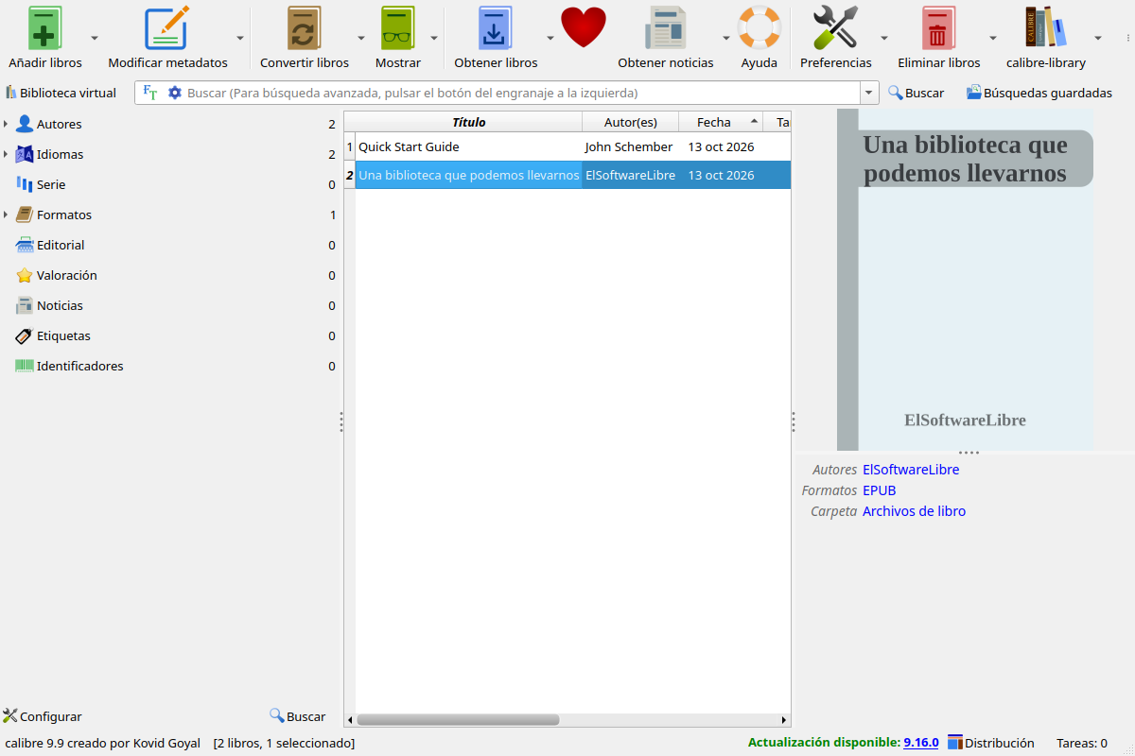
Task: Open the Añadir libros dropdown arrow
Action: click(95, 38)
